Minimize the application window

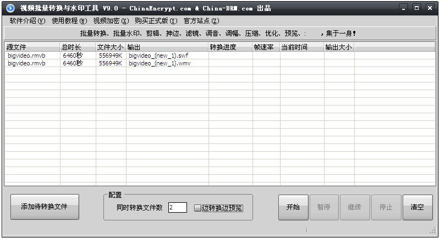403,8
